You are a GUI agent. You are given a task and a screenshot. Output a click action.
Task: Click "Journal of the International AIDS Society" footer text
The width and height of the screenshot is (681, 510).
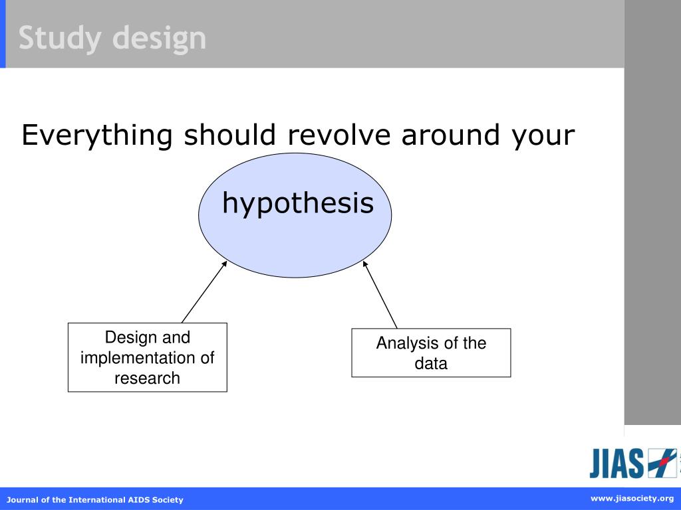click(94, 499)
